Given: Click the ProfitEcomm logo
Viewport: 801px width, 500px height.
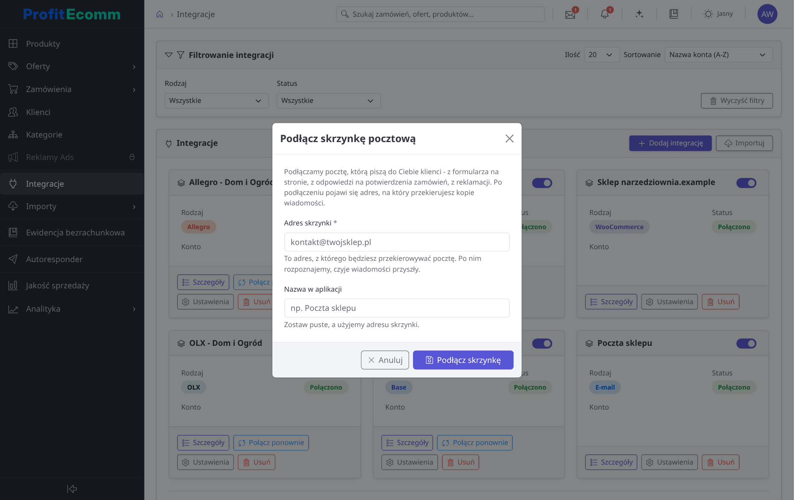Looking at the screenshot, I should pos(72,14).
